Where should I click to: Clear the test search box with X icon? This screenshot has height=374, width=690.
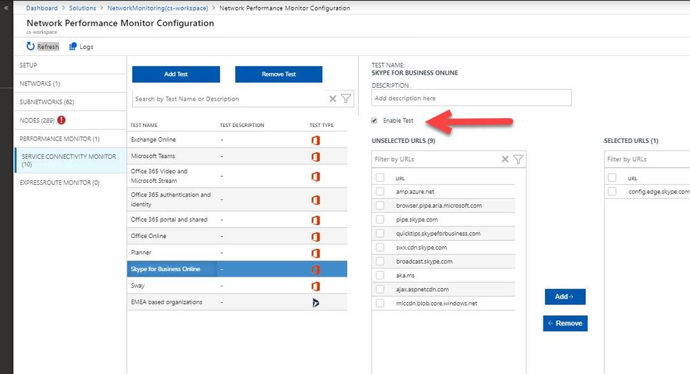point(333,99)
